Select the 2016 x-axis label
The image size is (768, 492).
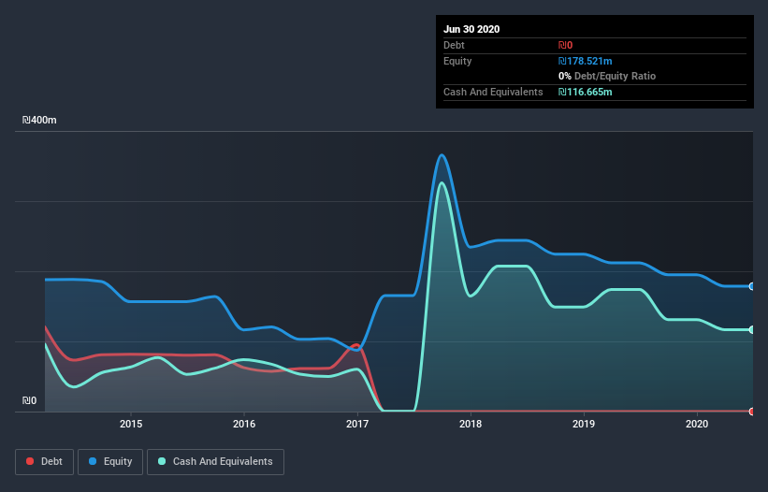(244, 424)
